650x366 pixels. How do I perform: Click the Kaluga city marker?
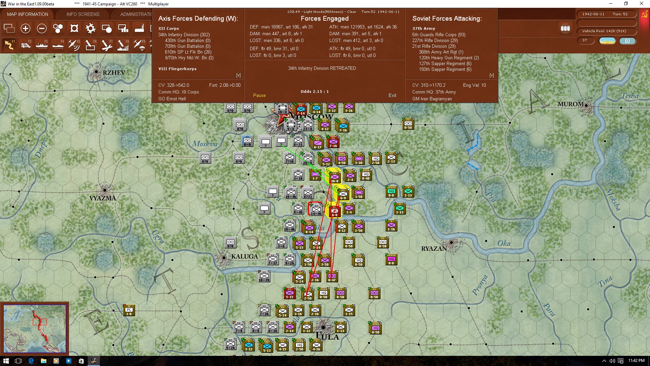point(224,258)
